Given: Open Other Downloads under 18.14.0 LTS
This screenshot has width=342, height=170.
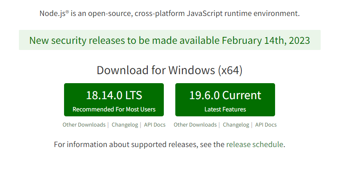Looking at the screenshot, I should [84, 125].
